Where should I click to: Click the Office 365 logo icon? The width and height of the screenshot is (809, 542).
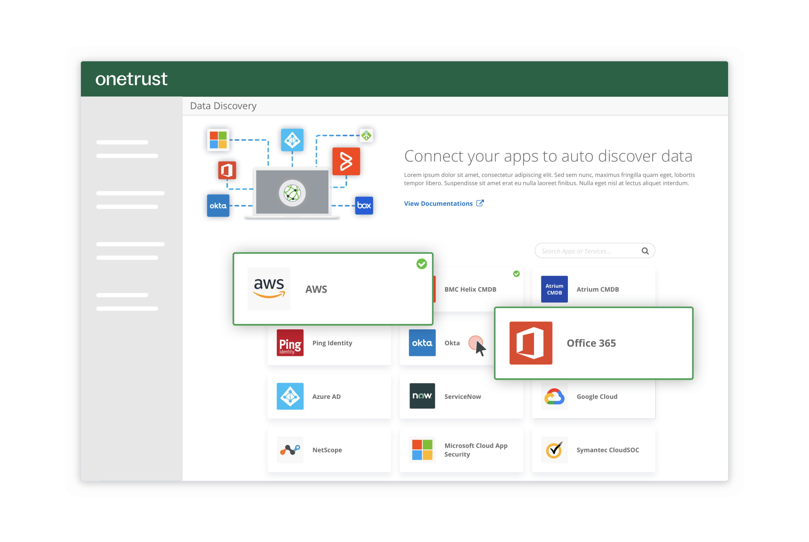click(531, 343)
